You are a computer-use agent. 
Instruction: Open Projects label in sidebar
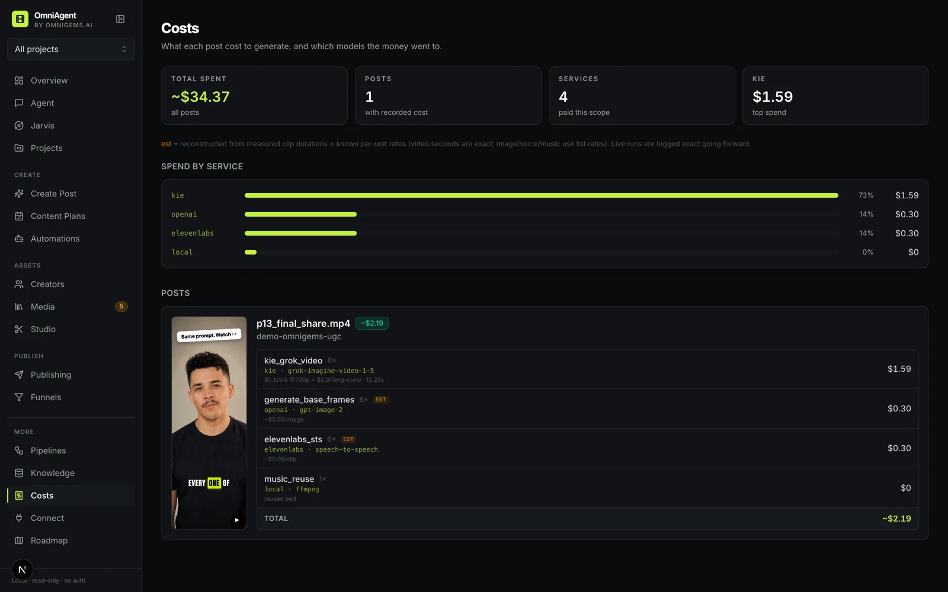tap(47, 148)
